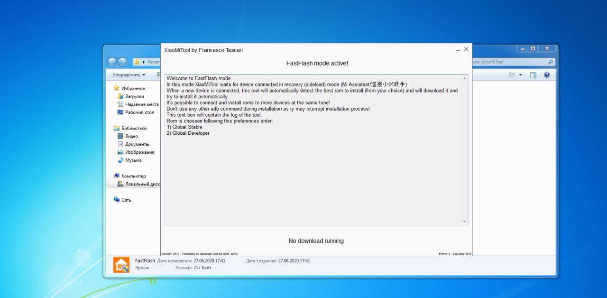The image size is (607, 298).
Task: Open the Загрузки folder in the sidebar
Action: point(135,96)
